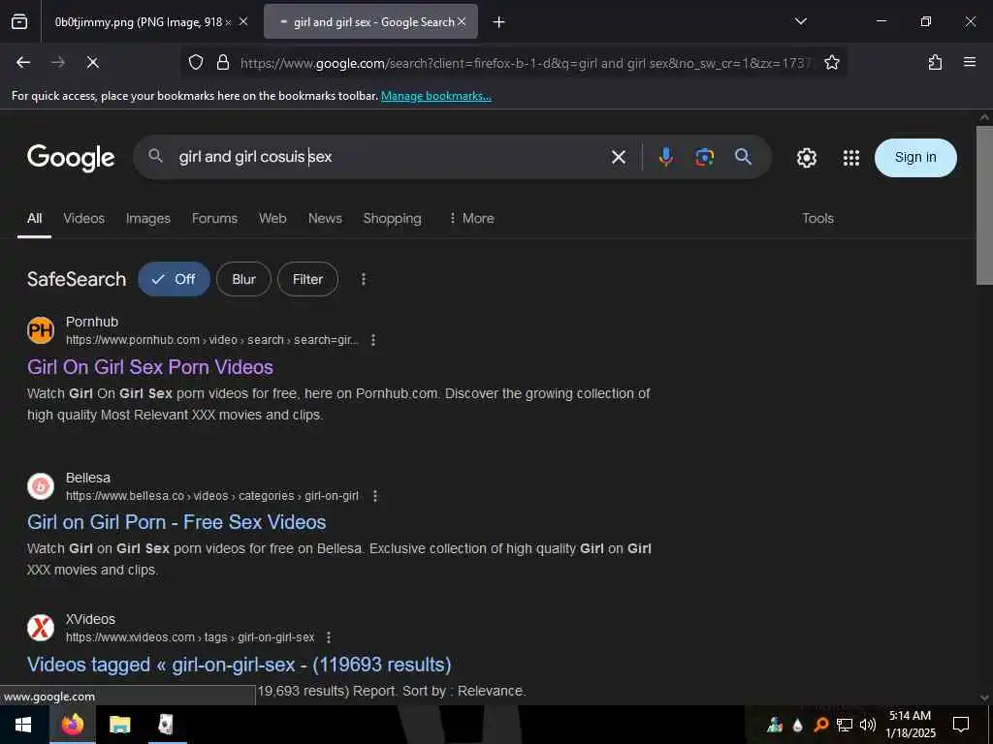
Task: Open Google quick settings gear
Action: click(x=806, y=158)
